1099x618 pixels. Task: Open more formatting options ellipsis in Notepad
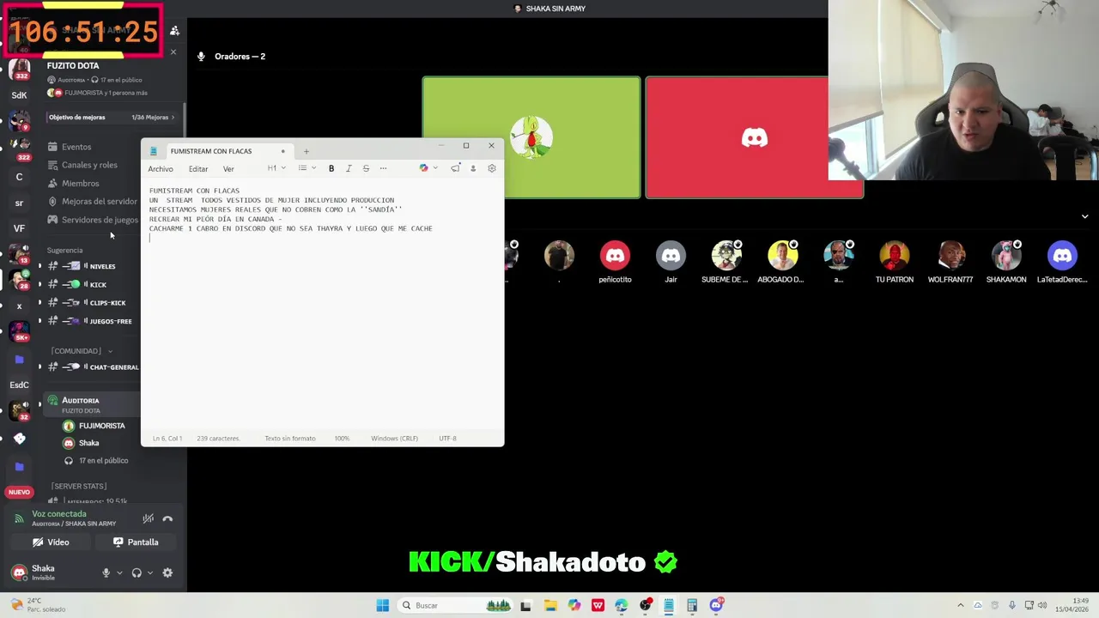point(383,168)
